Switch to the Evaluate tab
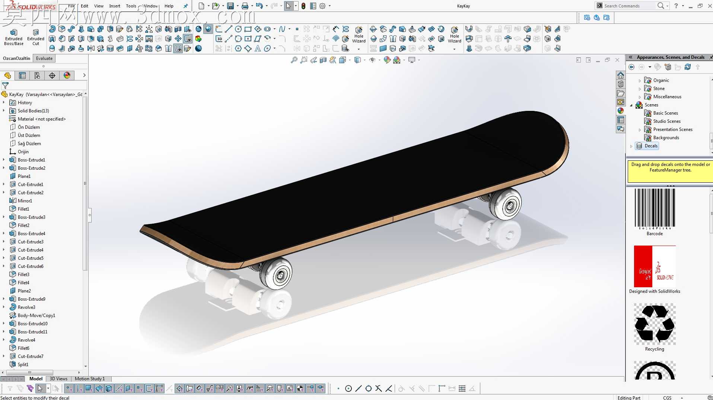 (44, 58)
